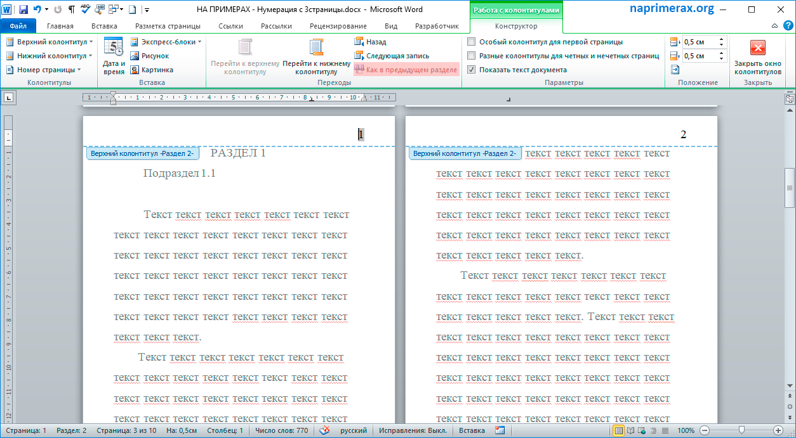Enable Разные колонтитулы для четных и нечетных страниц
This screenshot has height=438, width=796.
click(x=563, y=56)
